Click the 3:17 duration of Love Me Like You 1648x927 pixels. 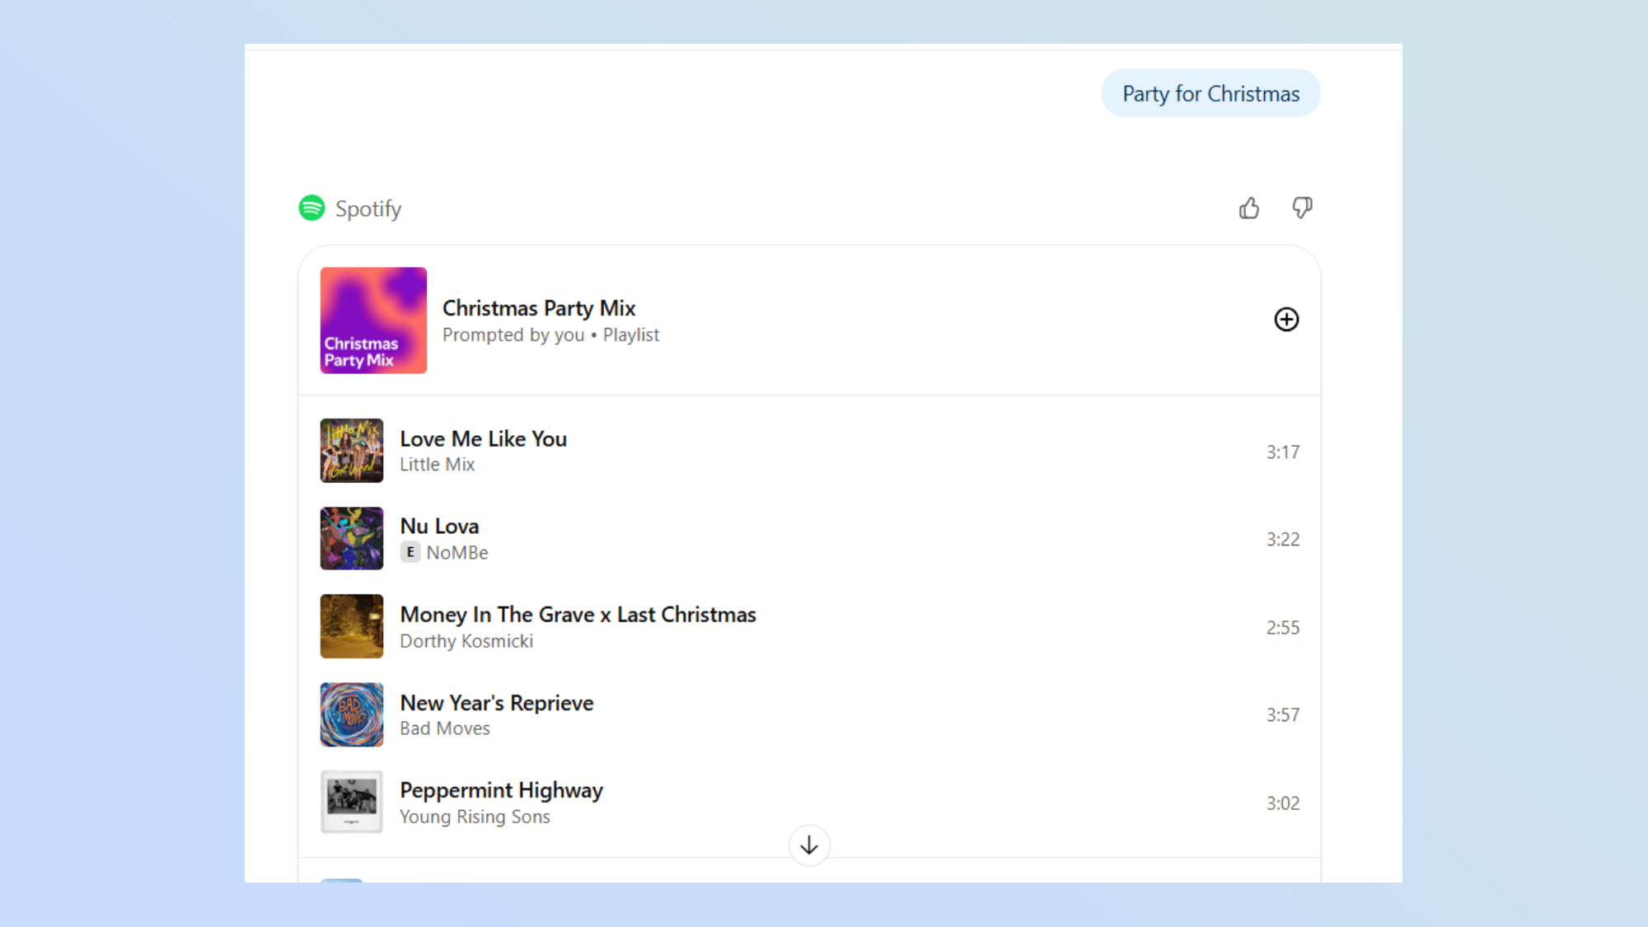1283,452
